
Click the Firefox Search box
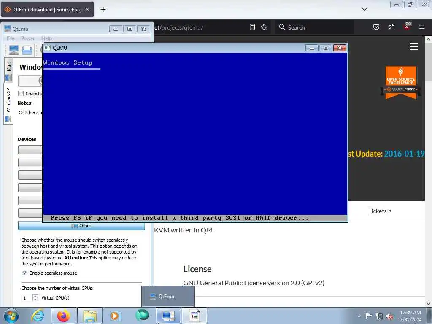[315, 27]
